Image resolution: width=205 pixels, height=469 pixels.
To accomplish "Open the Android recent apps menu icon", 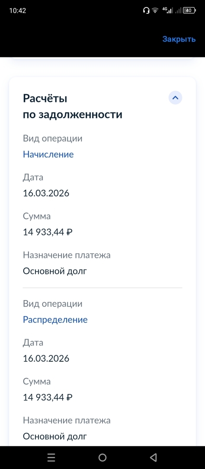I will tap(51, 457).
